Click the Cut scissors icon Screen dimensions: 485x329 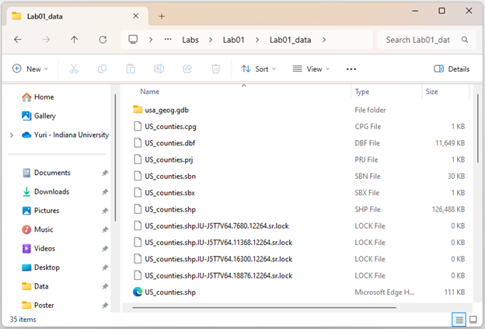[x=74, y=68]
